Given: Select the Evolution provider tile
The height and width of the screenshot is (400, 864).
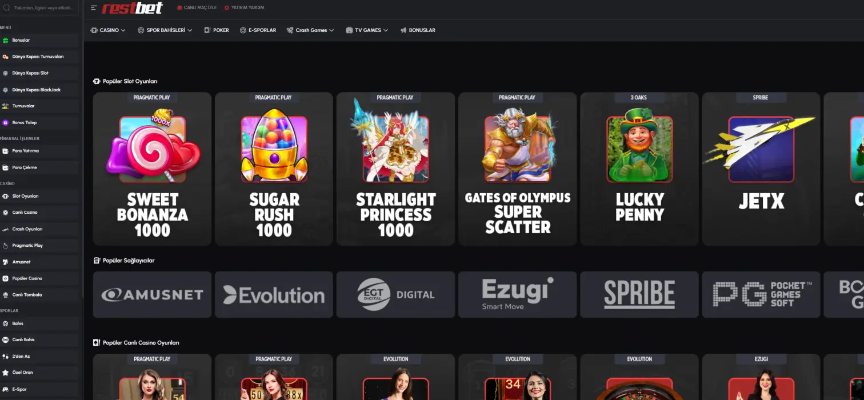Looking at the screenshot, I should [x=274, y=295].
